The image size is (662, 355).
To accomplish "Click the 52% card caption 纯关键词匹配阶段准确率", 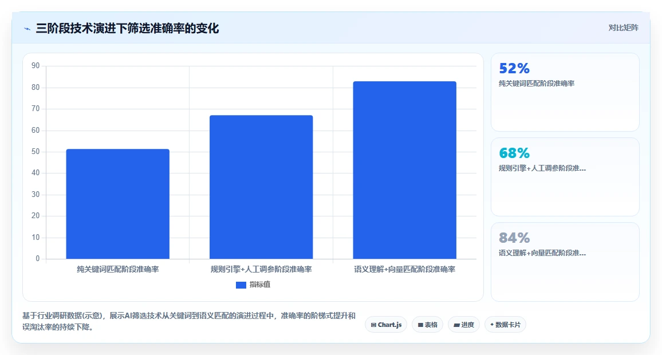I will pos(537,84).
